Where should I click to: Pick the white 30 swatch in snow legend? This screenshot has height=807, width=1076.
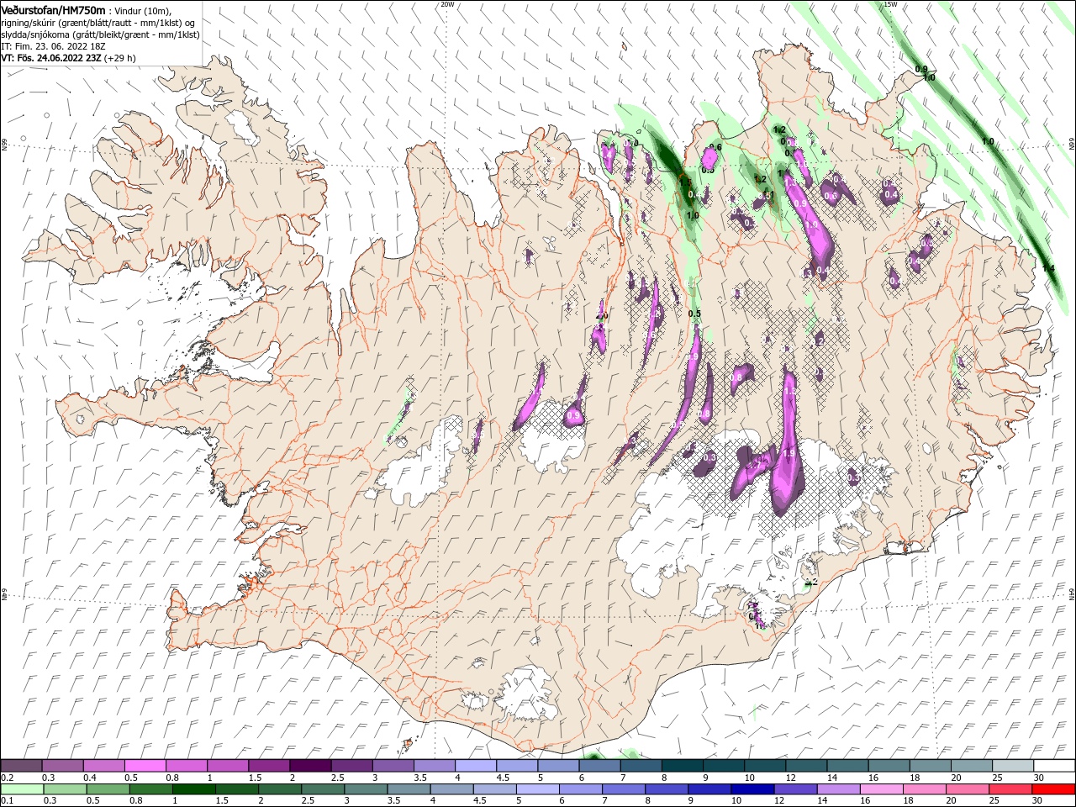tap(1053, 766)
